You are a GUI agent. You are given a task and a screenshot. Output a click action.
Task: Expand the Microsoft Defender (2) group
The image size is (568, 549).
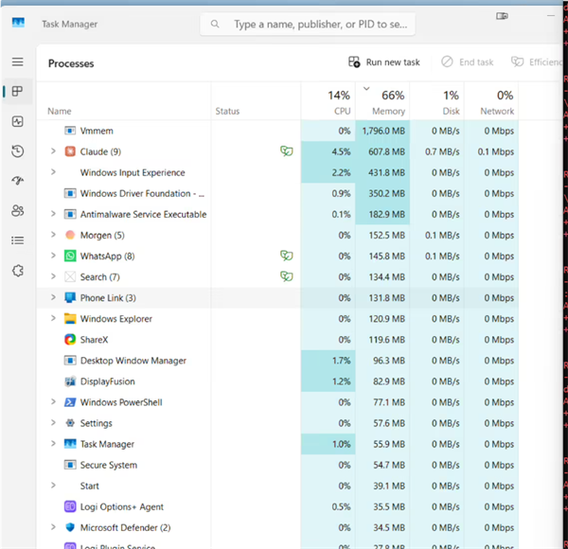(x=53, y=527)
